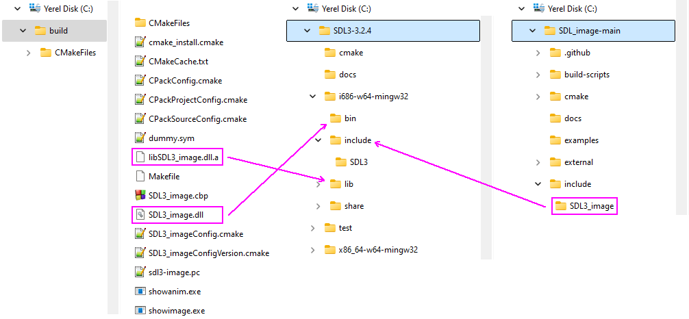Screen dimensions: 689x319
Task: Click Yerel Disk (C:) drive icon in right tree
Action: (538, 8)
